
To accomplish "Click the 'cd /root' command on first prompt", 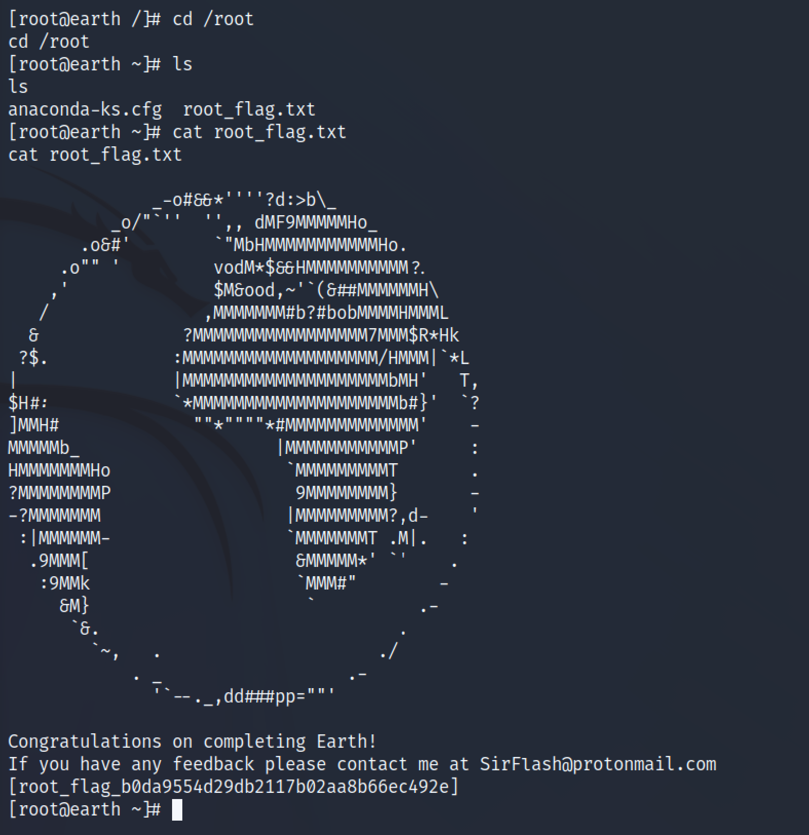I will point(213,19).
